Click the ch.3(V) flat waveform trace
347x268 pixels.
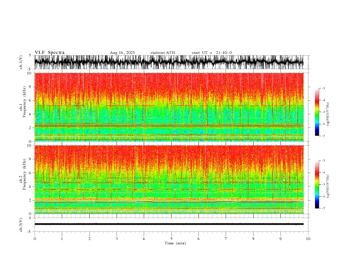click(x=169, y=224)
